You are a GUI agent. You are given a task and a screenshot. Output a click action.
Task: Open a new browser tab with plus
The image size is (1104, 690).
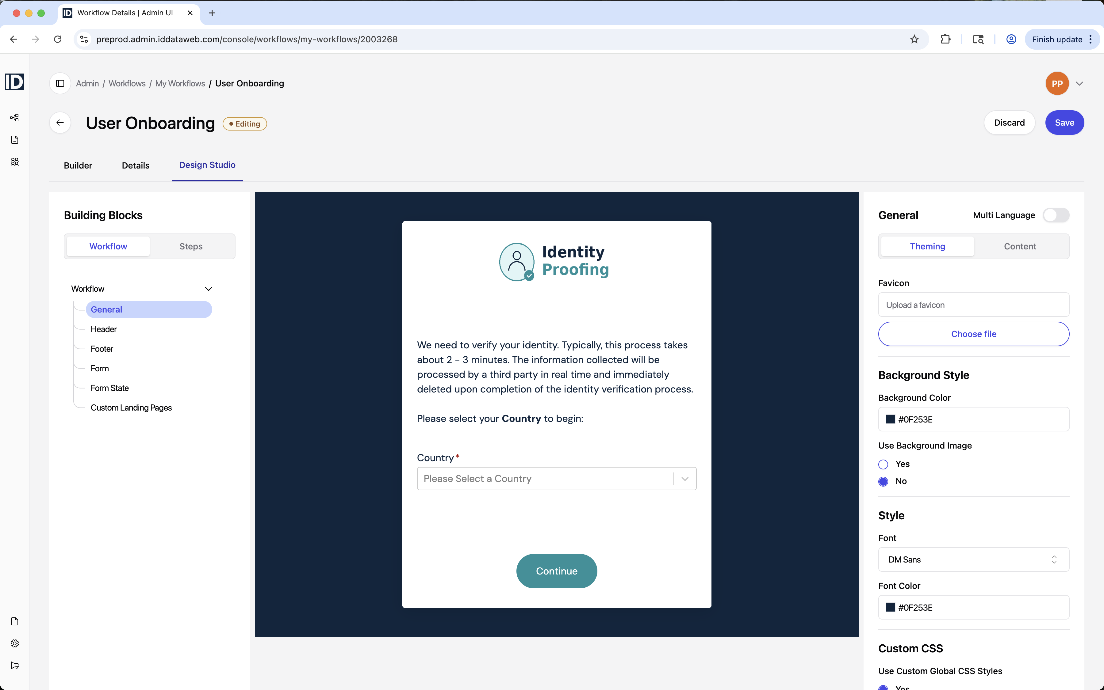tap(212, 13)
